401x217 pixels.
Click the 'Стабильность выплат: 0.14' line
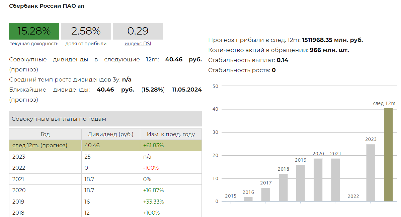point(248,60)
